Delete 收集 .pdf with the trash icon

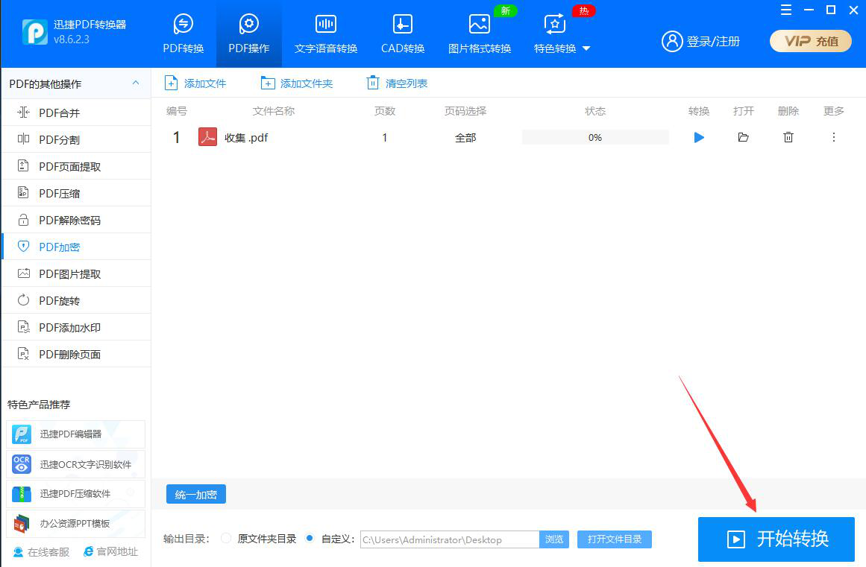tap(788, 137)
